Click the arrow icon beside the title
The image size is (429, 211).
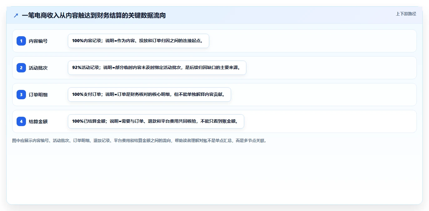[x=16, y=15]
